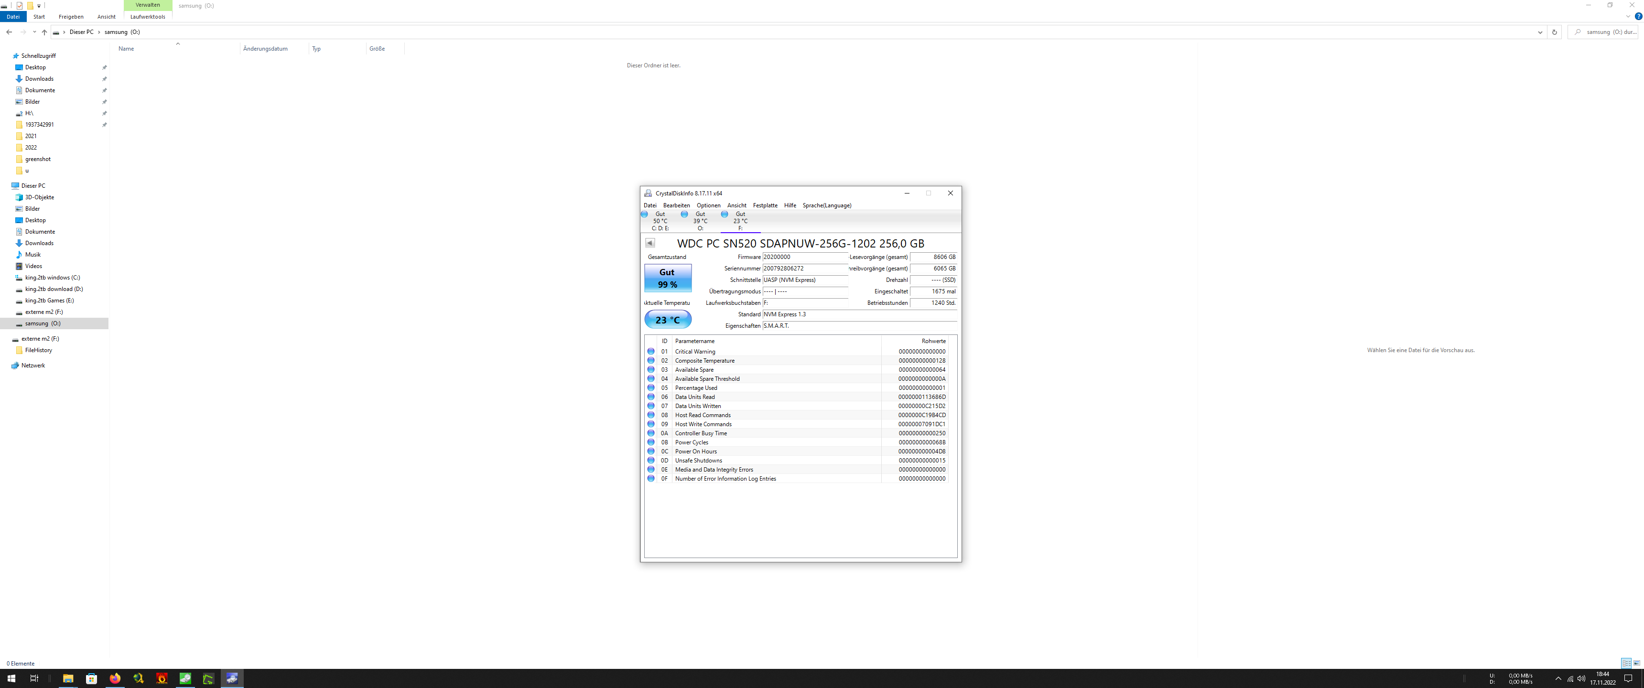This screenshot has width=1644, height=688.
Task: Go up one folder level arrow
Action: click(x=44, y=32)
